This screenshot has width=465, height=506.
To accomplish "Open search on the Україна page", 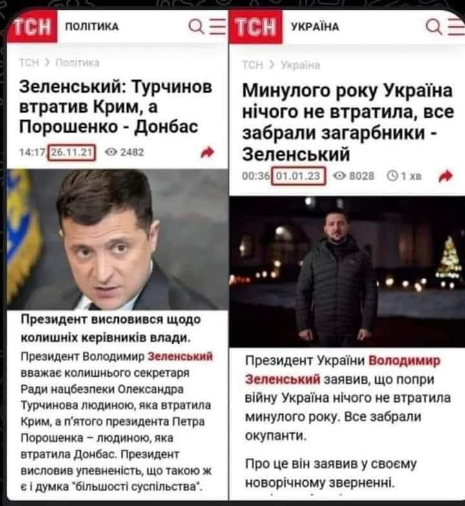I will coord(433,26).
